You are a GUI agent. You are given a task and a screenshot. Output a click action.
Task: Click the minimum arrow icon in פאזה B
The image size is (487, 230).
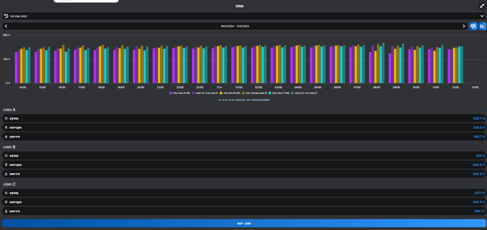(x=6, y=174)
